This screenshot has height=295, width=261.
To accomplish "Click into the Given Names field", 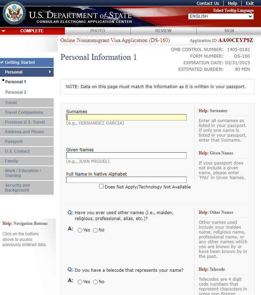I will pos(126,155).
